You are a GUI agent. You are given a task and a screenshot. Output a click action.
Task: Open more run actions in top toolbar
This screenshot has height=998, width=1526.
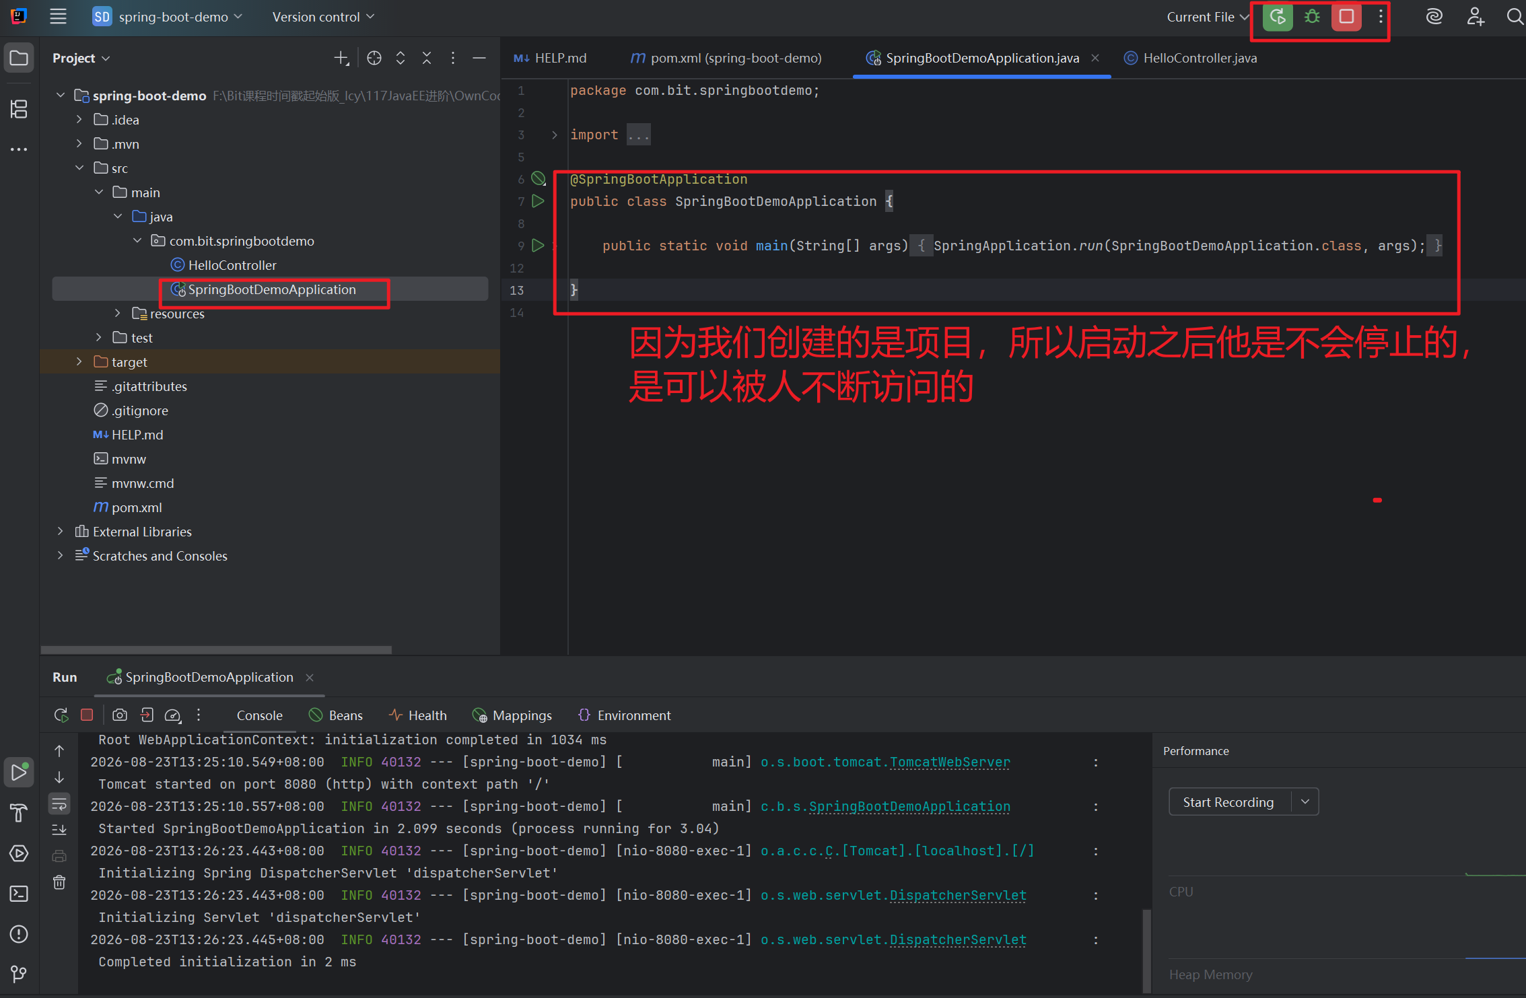coord(1381,17)
